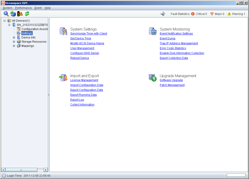Click the Critical fault red icon

193,14
